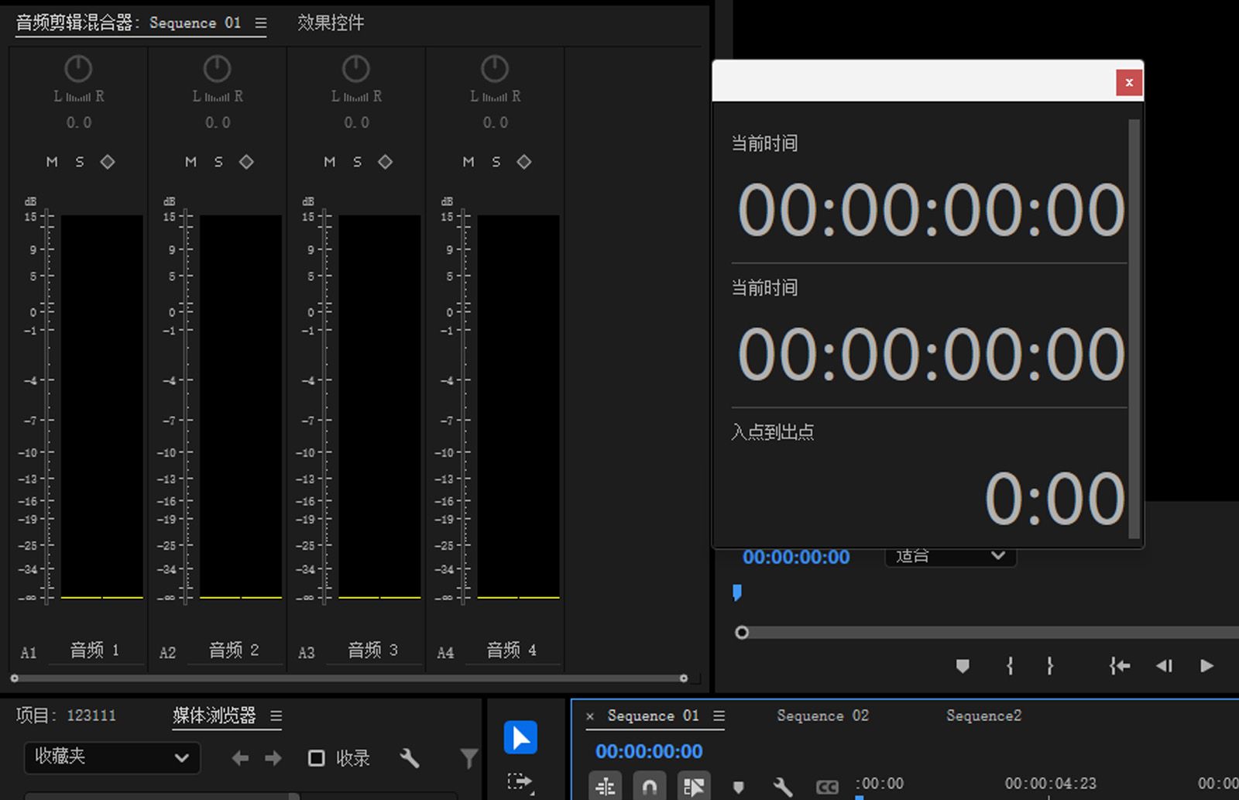Click the second 当前时间 timecode display

click(931, 354)
